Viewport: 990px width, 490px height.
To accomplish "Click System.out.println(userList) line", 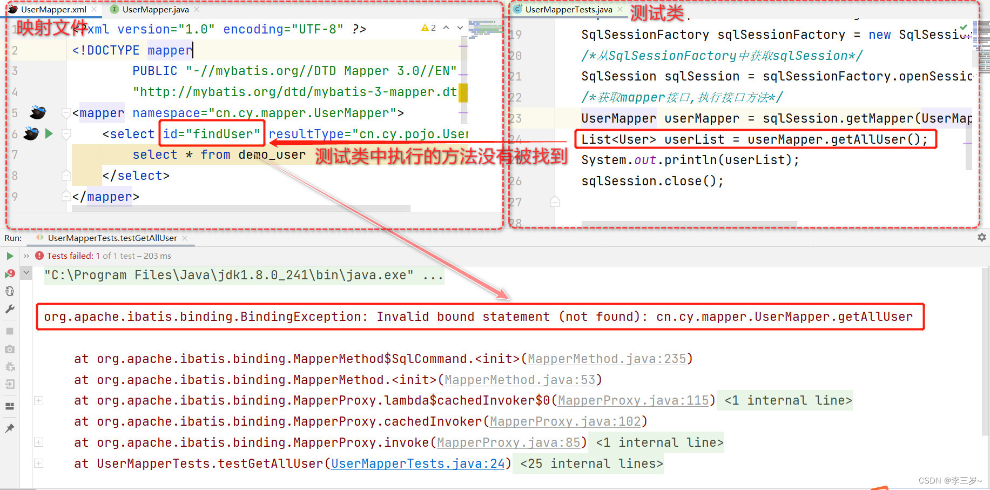I will (x=690, y=160).
